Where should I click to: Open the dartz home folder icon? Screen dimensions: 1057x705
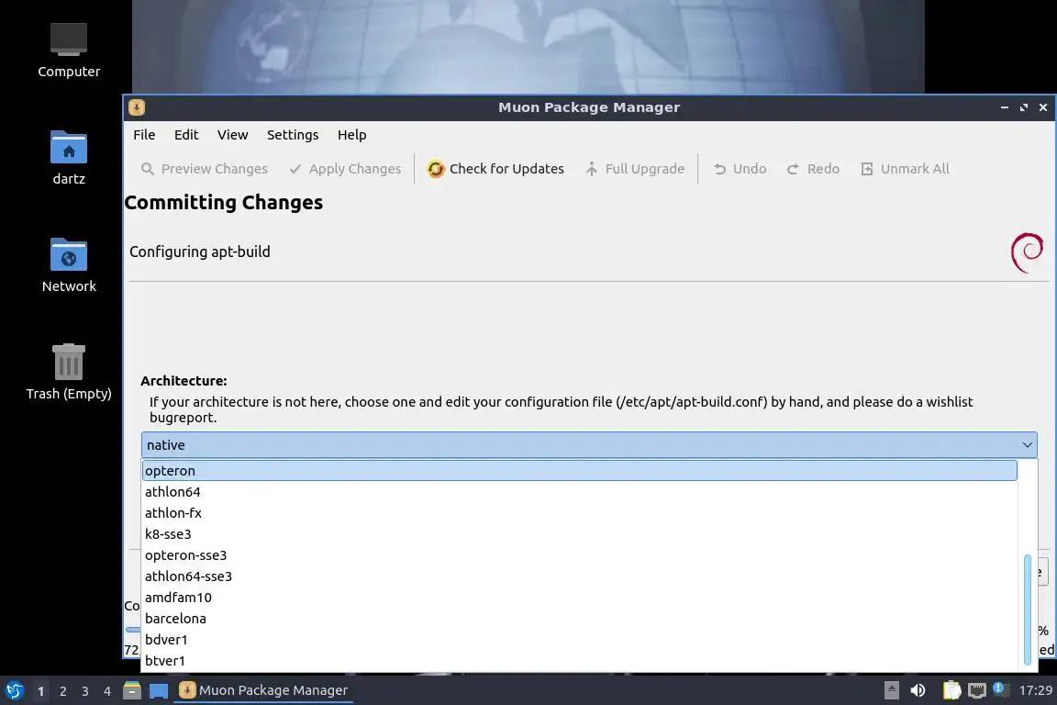point(69,158)
